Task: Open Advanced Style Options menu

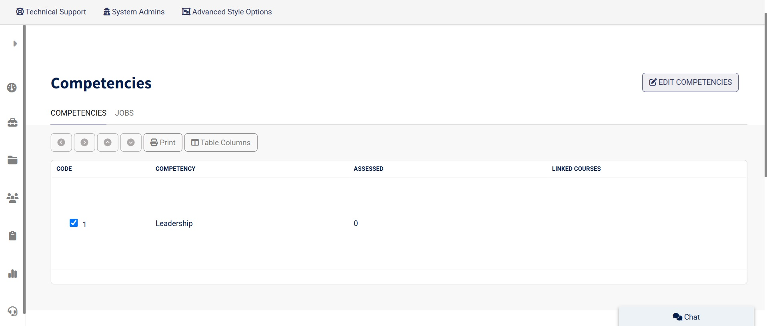Action: click(x=227, y=12)
